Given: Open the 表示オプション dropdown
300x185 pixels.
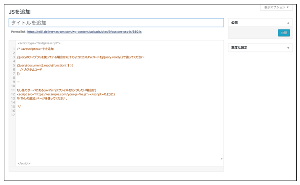Looking at the screenshot, I should (276, 7).
